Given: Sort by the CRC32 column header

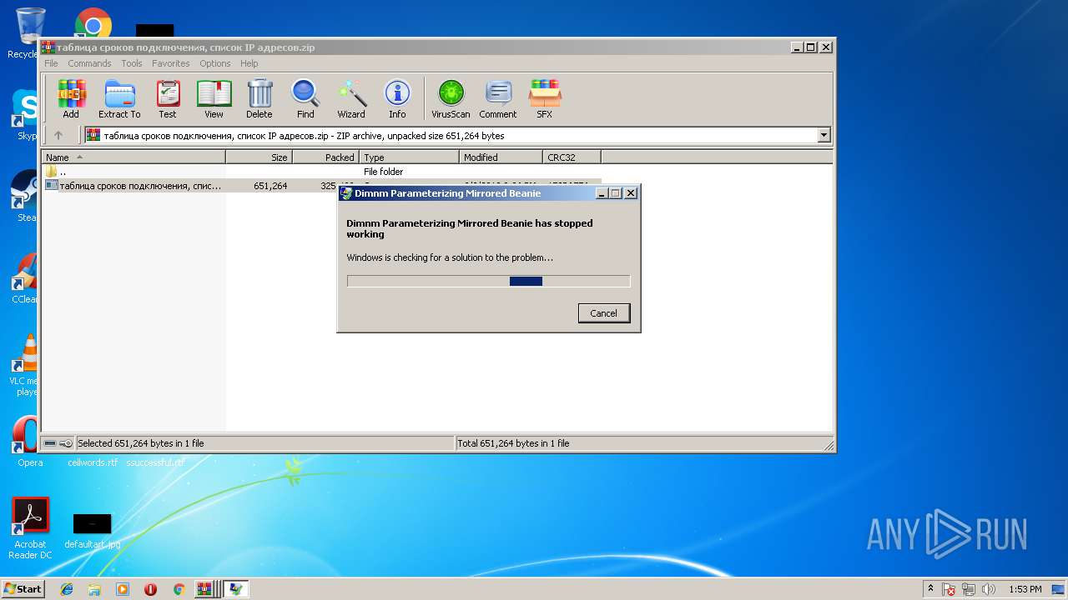Looking at the screenshot, I should pos(572,157).
